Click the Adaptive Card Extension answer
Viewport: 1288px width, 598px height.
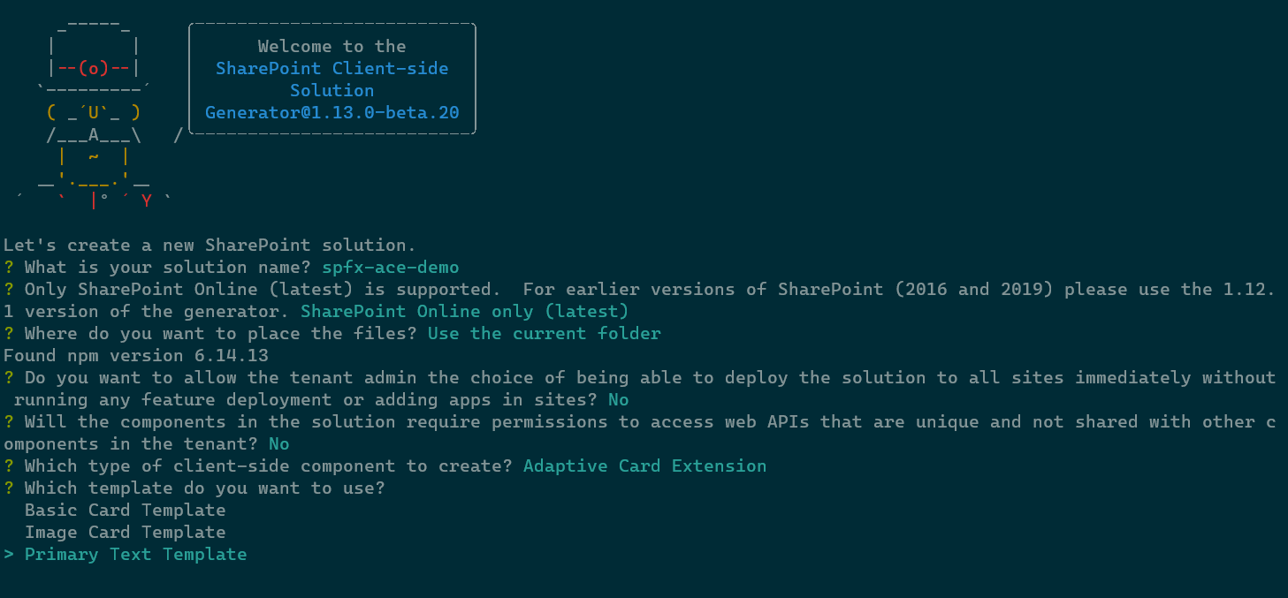tap(644, 466)
